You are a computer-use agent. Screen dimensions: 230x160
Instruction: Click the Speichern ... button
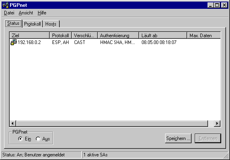178,138
